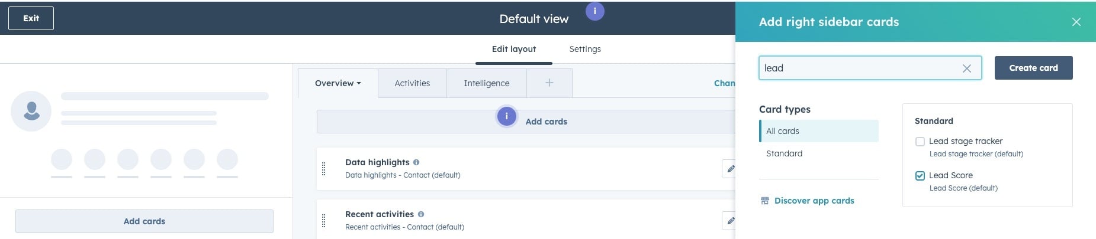Open the Activities tab
The width and height of the screenshot is (1096, 239).
(x=412, y=83)
